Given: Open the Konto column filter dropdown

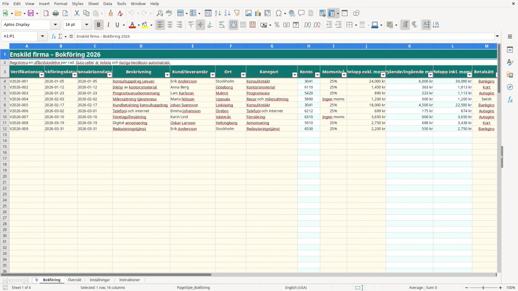Looking at the screenshot, I should click(317, 75).
